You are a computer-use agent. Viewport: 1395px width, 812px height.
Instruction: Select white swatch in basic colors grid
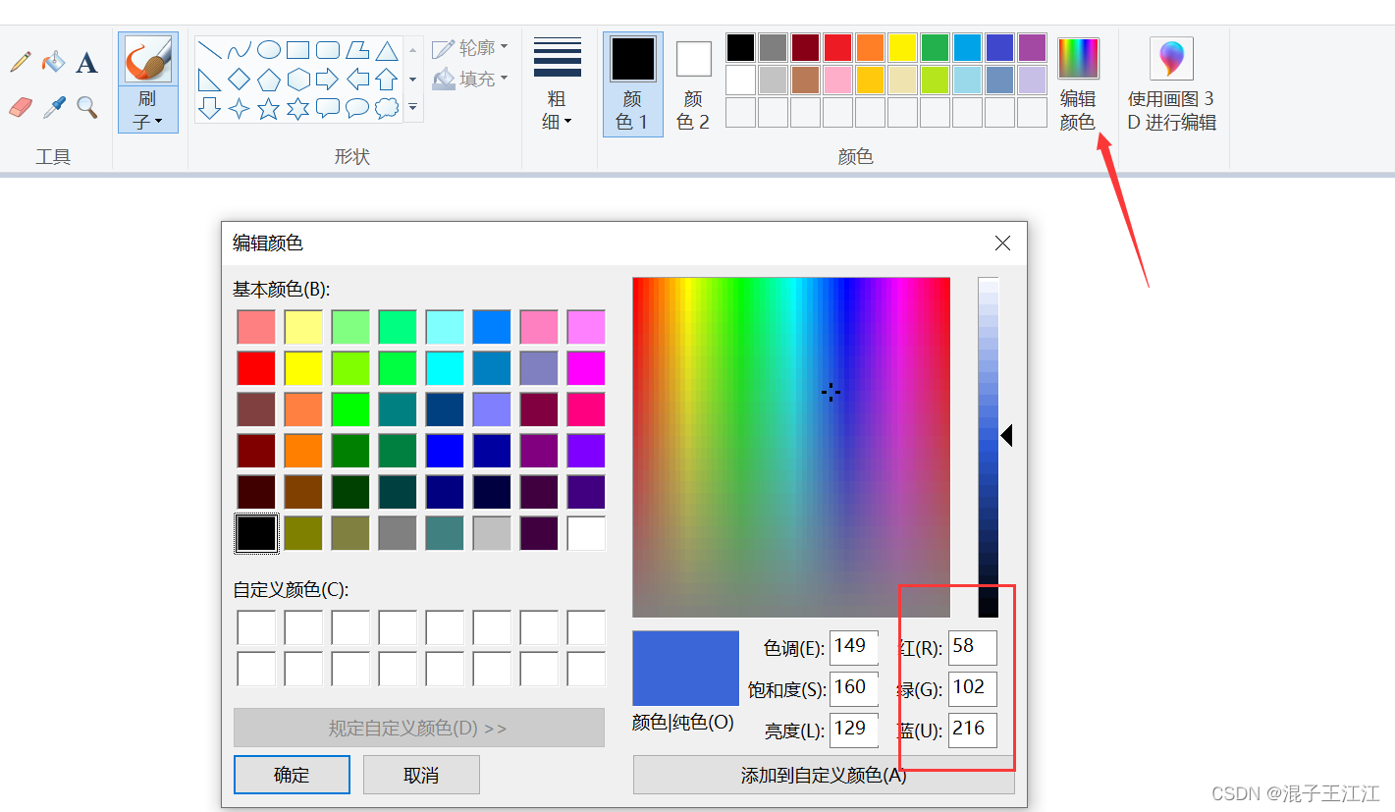586,533
